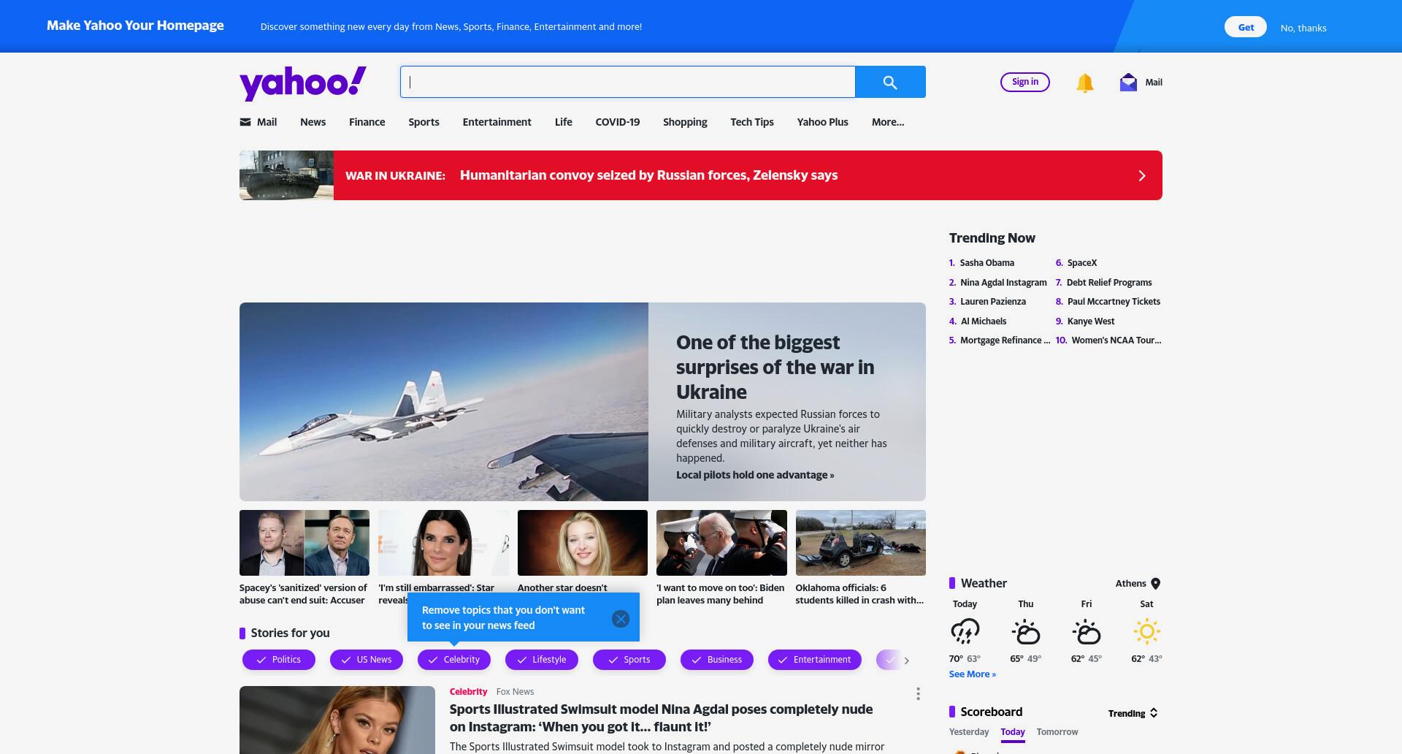Open the fighter jet lead story image
This screenshot has height=754, width=1402.
pyautogui.click(x=444, y=402)
